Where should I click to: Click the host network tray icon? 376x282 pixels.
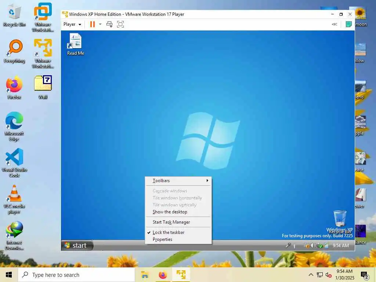(320, 275)
